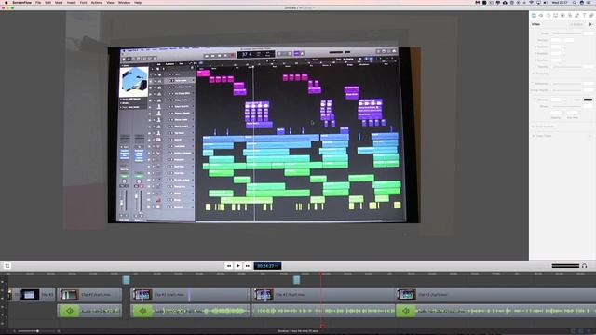Enable the Shadow checkbox

[x=535, y=100]
